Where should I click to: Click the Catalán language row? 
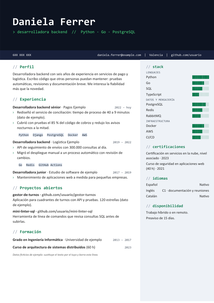click(178, 196)
